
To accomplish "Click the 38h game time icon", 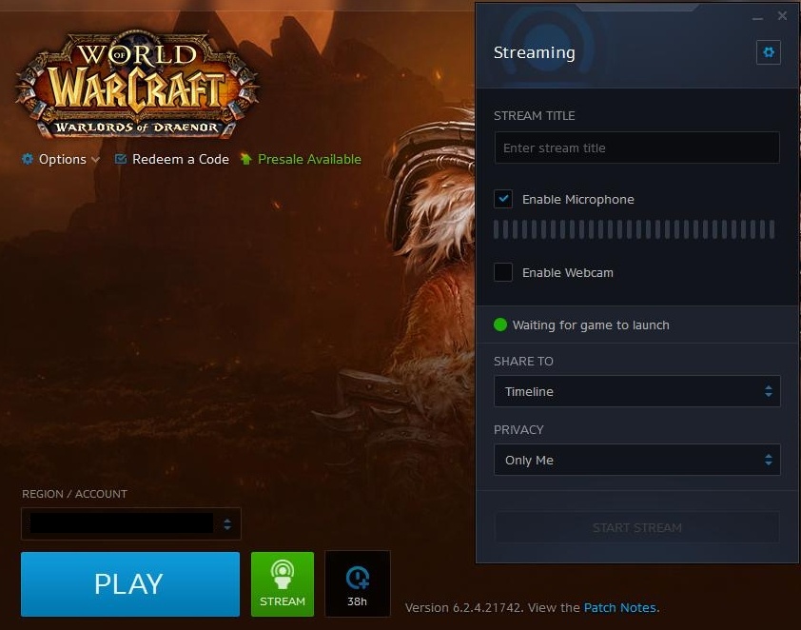I will [x=358, y=577].
